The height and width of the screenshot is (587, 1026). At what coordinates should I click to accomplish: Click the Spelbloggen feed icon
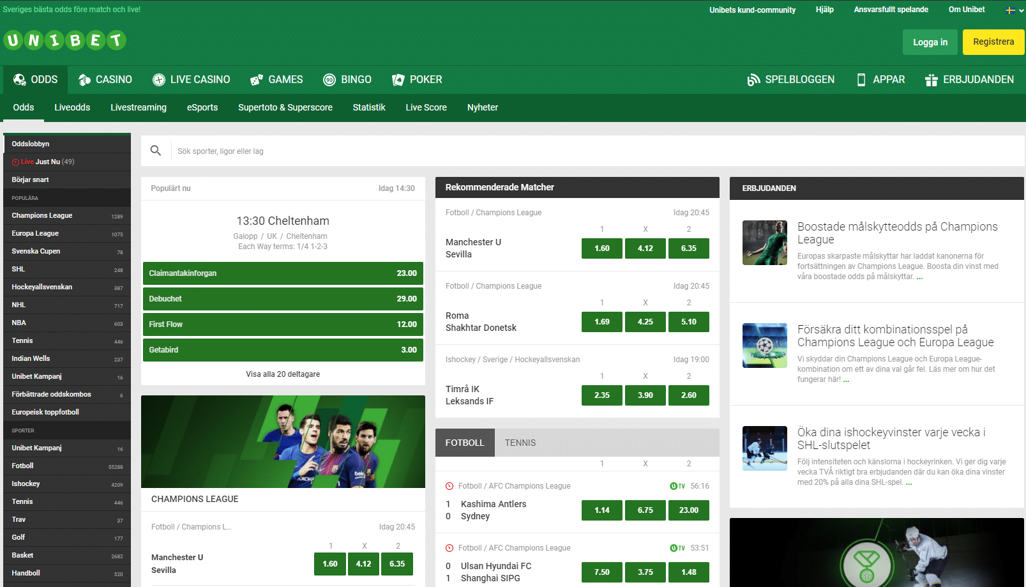[753, 80]
